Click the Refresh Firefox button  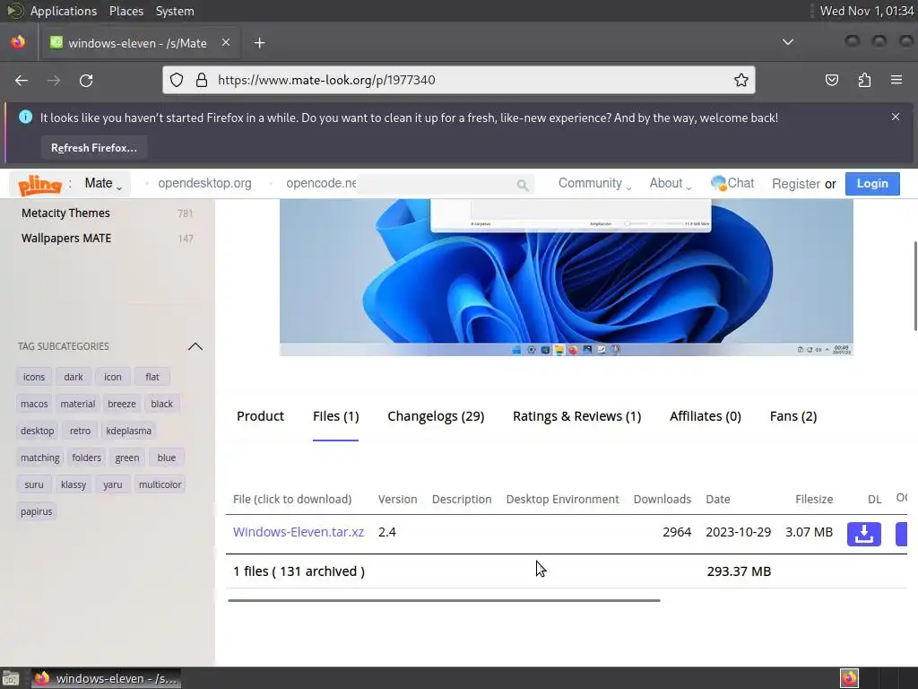93,148
